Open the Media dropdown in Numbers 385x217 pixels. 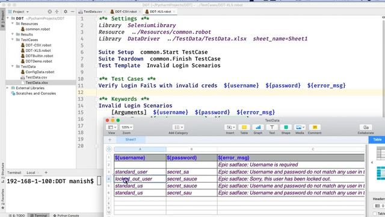click(300, 127)
